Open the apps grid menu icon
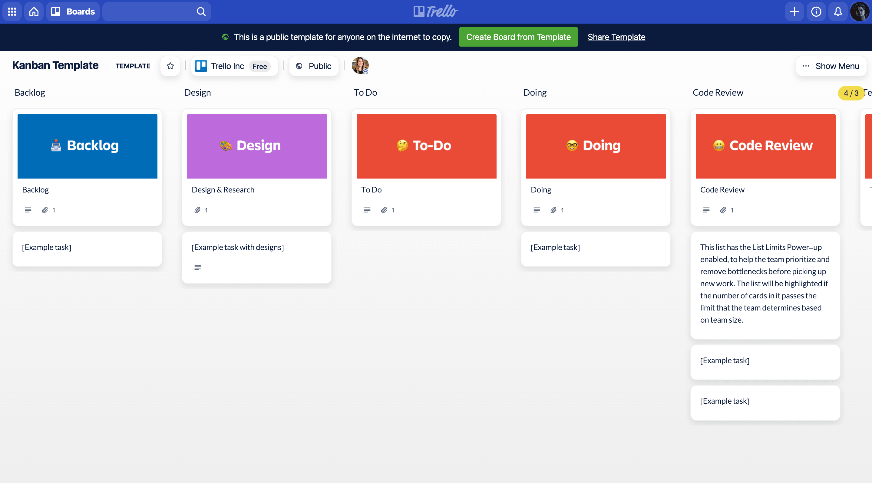872x483 pixels. coord(12,11)
